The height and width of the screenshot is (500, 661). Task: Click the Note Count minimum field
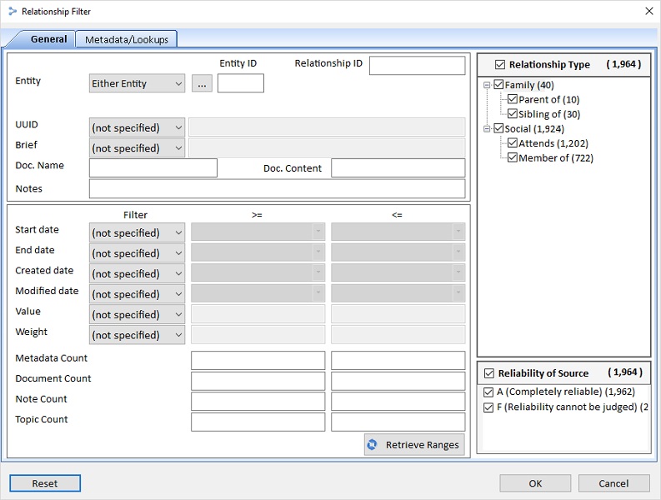(x=258, y=402)
